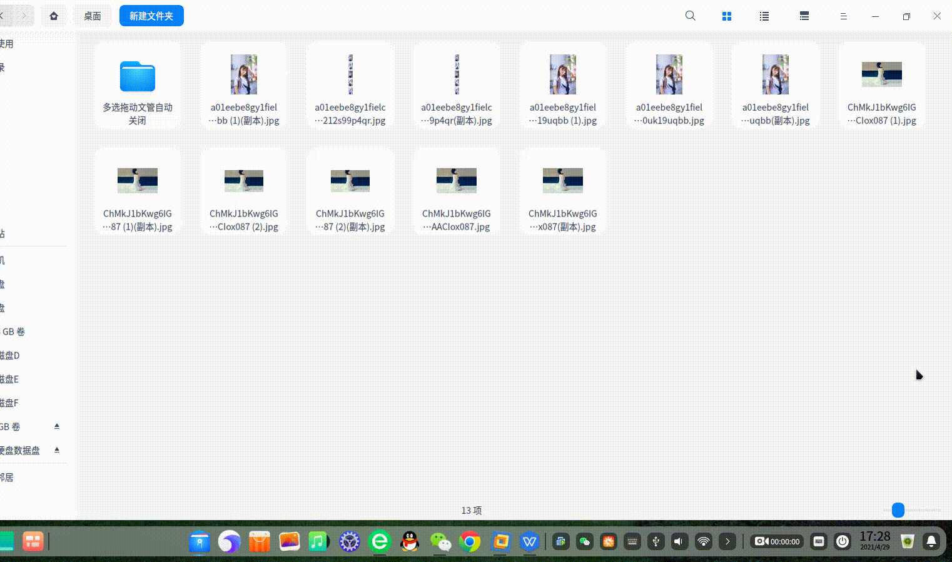Open the WeChat tray icon

(x=585, y=541)
